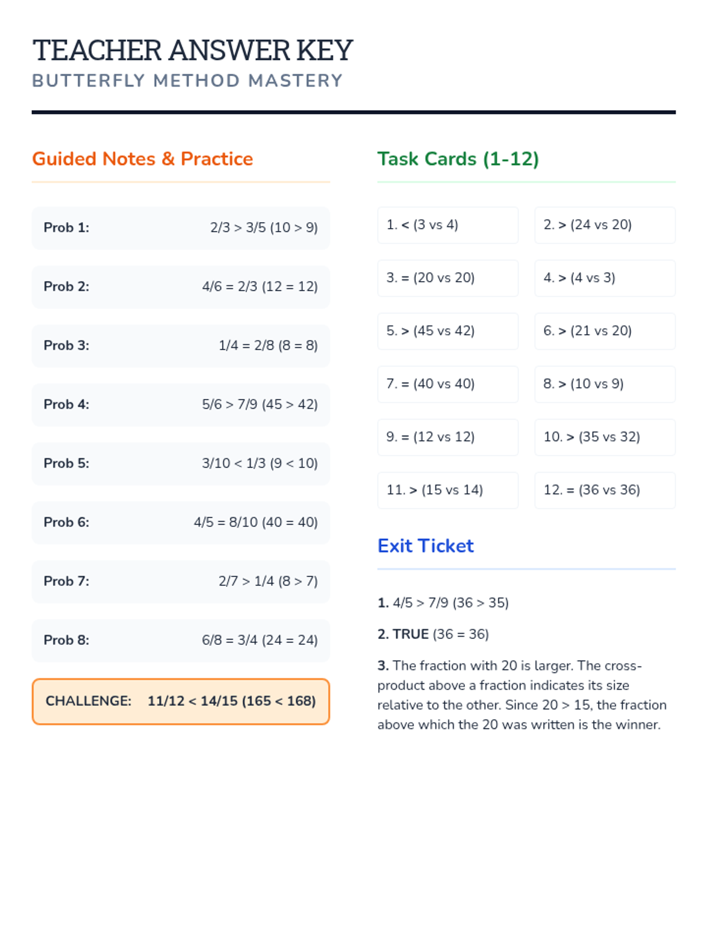Click the Guided Notes & Practice heading
This screenshot has height=943, width=707.
click(143, 159)
